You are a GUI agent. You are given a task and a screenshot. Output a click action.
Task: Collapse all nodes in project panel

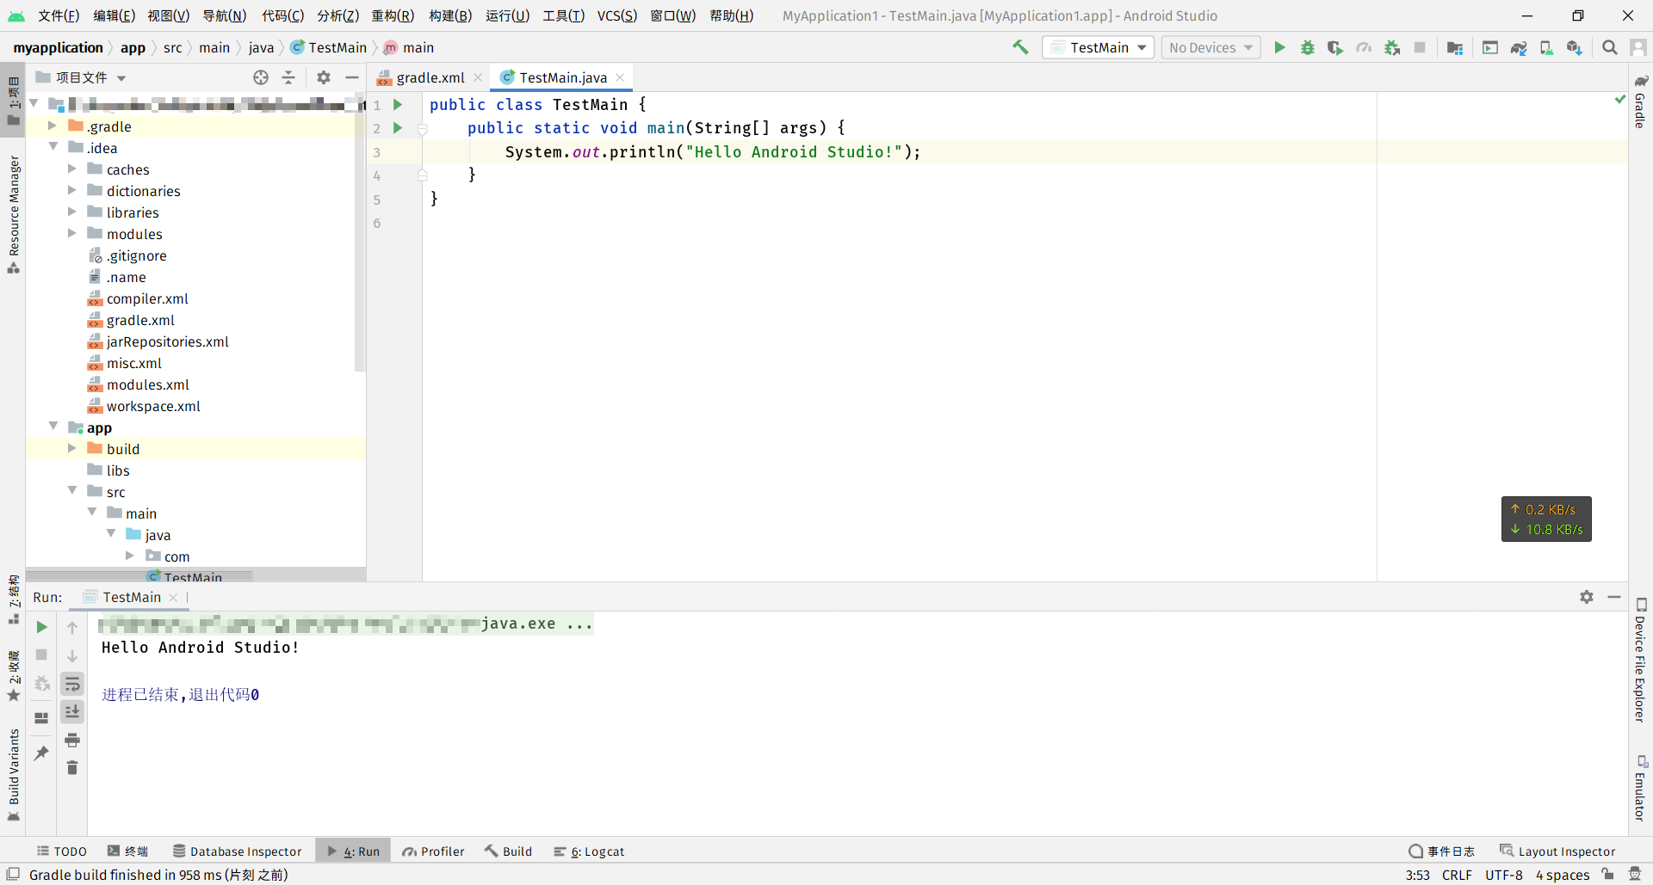288,77
